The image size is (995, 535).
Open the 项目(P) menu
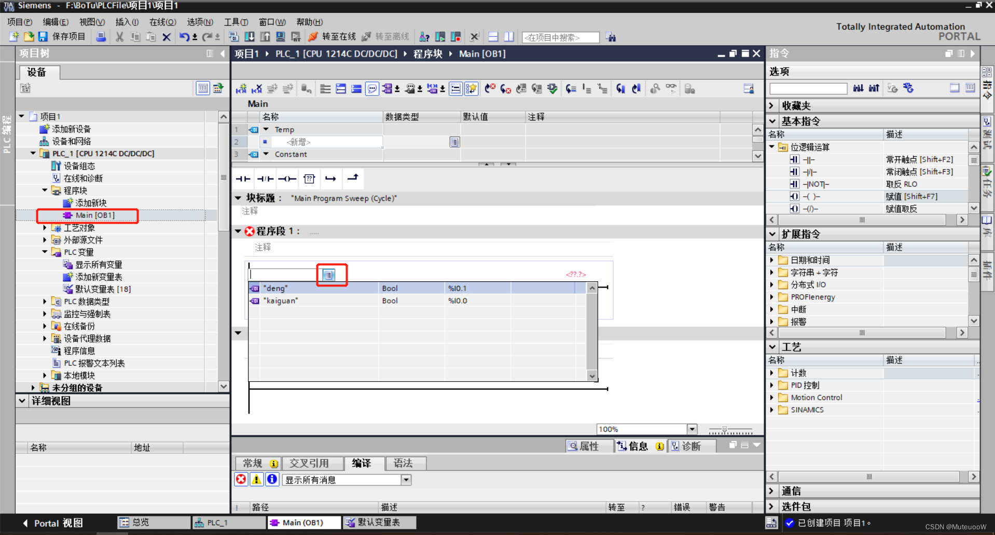pyautogui.click(x=20, y=22)
